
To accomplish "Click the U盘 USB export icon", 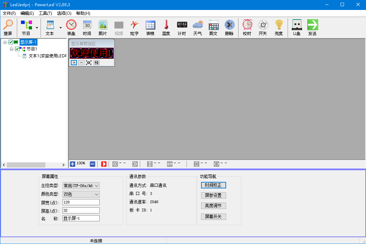I will tap(296, 27).
